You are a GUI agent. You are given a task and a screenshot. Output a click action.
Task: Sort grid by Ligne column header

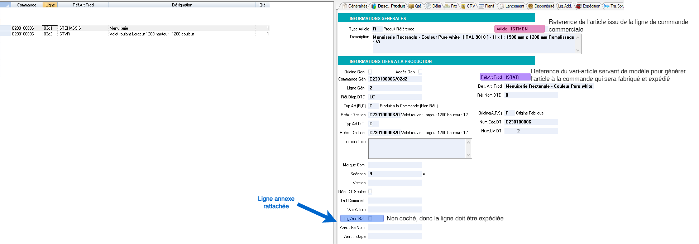point(50,5)
